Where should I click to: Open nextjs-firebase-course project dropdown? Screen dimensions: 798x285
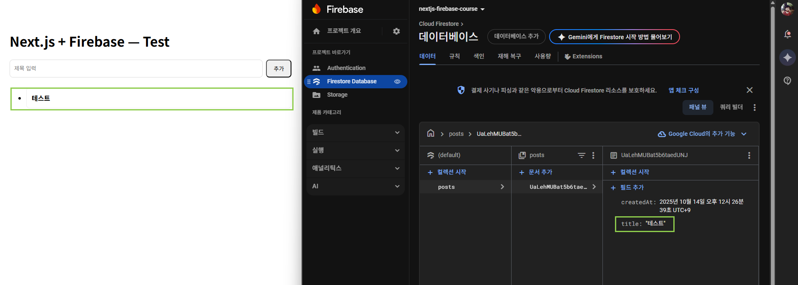pos(452,9)
